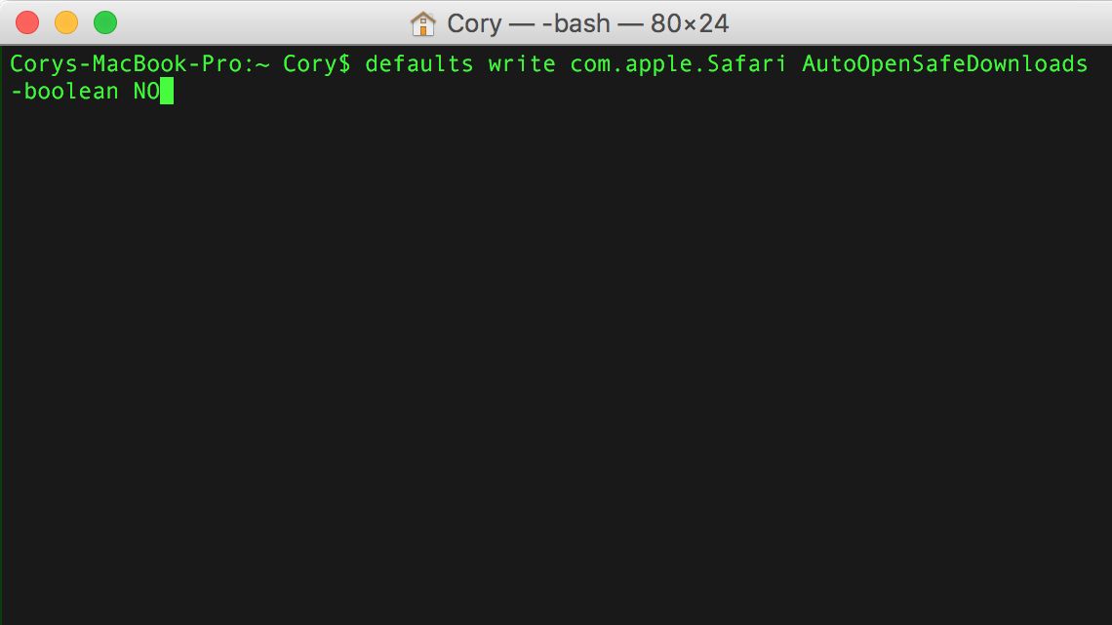Screen dimensions: 1112x625
Task: Click the "-boolean" flag on second line
Action: 64,93
